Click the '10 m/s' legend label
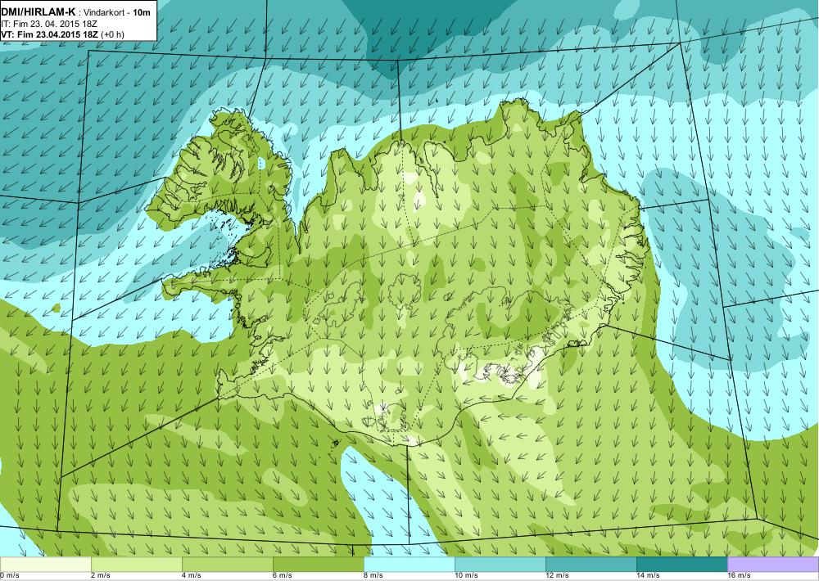Screen dimensions: 819x581 (x=466, y=576)
